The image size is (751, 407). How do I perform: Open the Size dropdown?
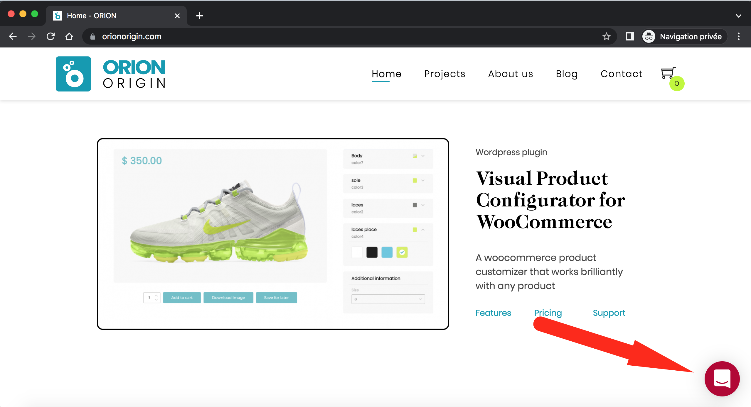pyautogui.click(x=388, y=299)
